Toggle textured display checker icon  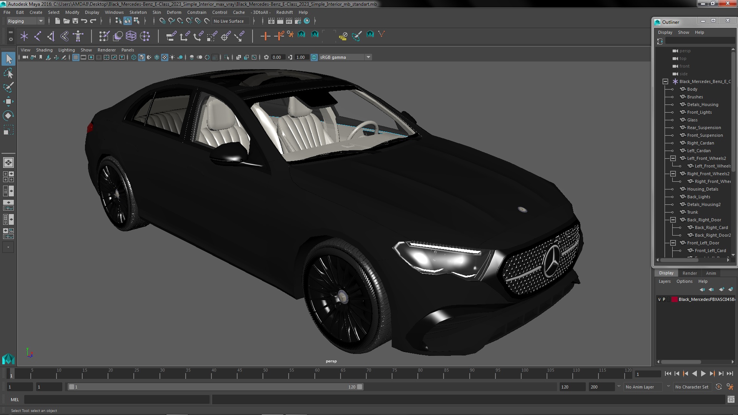(x=165, y=57)
